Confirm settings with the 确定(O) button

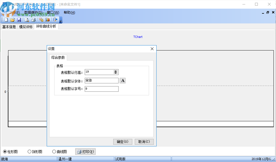[x=122, y=141]
